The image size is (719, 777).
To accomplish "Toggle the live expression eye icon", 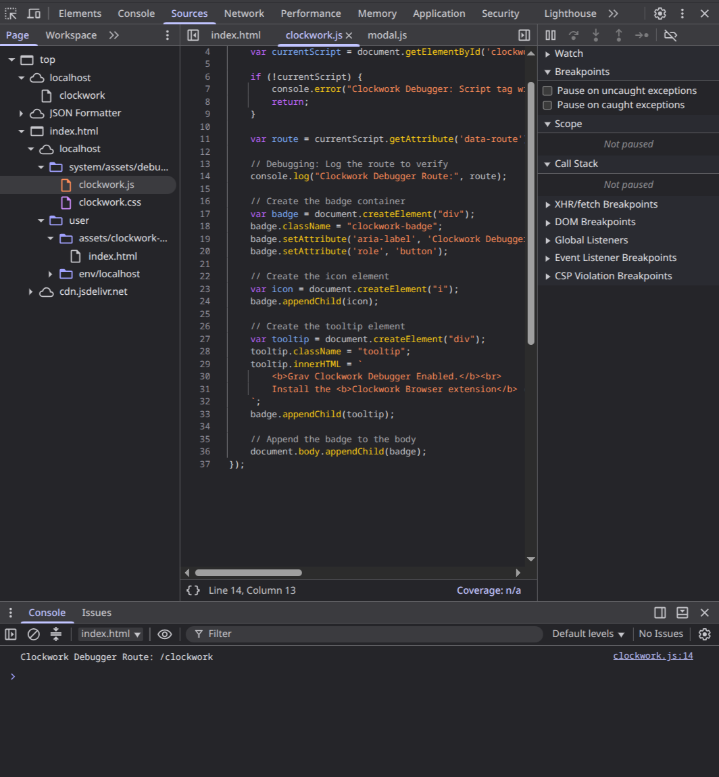I will [x=164, y=634].
